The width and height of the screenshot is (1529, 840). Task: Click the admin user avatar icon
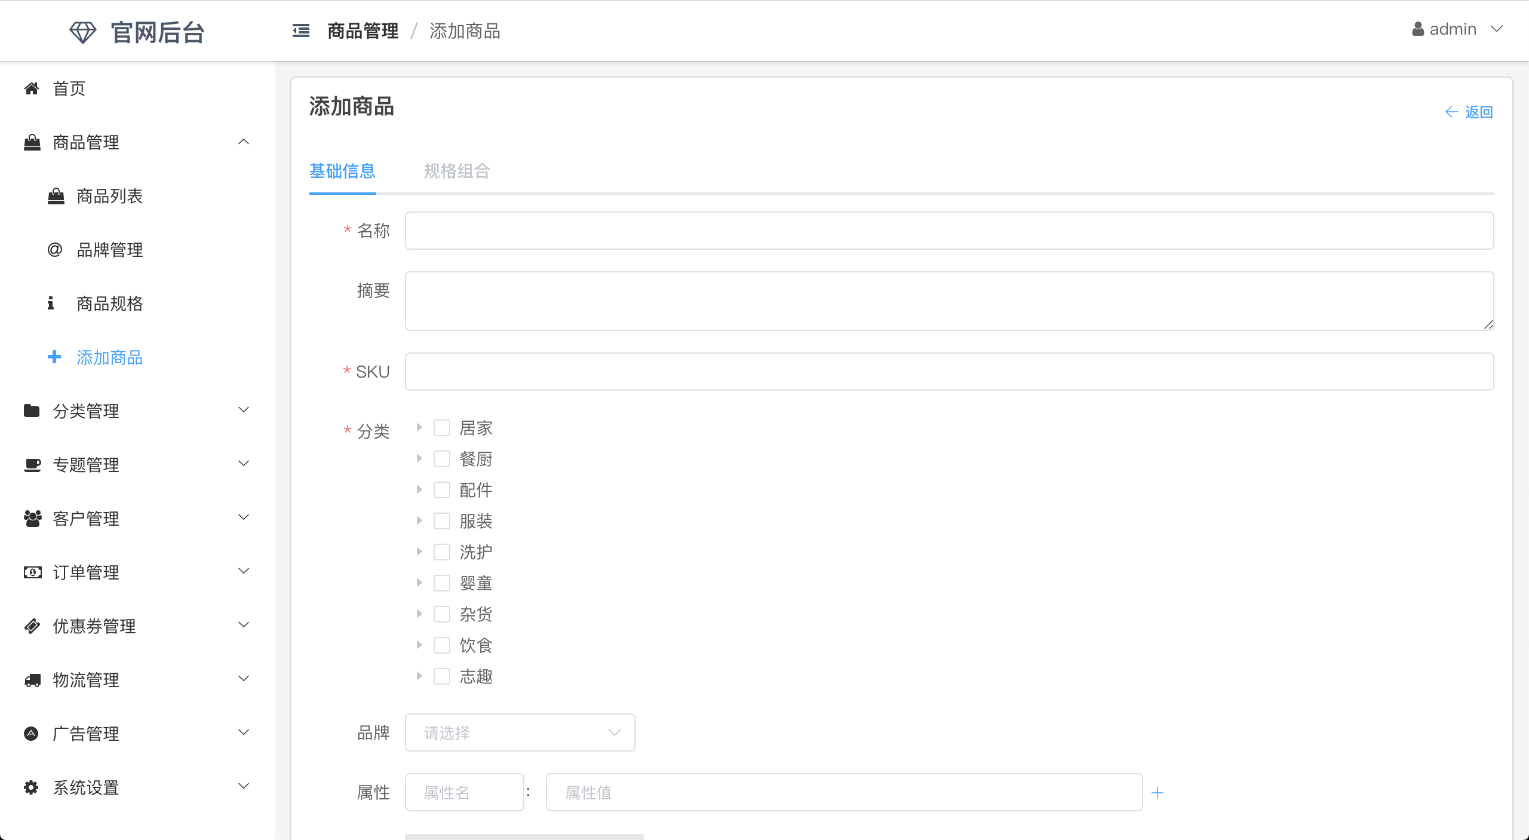click(x=1417, y=29)
